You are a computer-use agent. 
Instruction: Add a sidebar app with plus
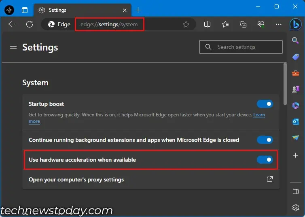295,156
